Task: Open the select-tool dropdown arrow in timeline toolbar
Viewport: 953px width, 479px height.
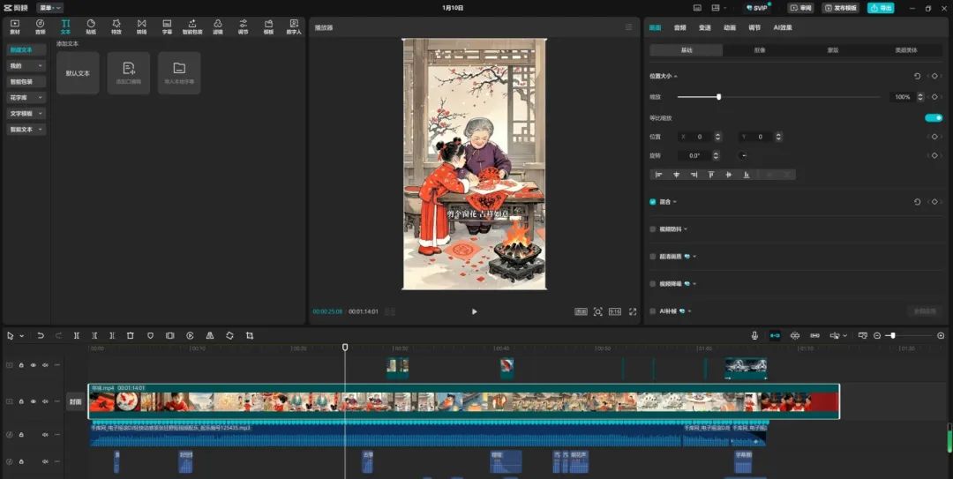Action: pos(22,336)
